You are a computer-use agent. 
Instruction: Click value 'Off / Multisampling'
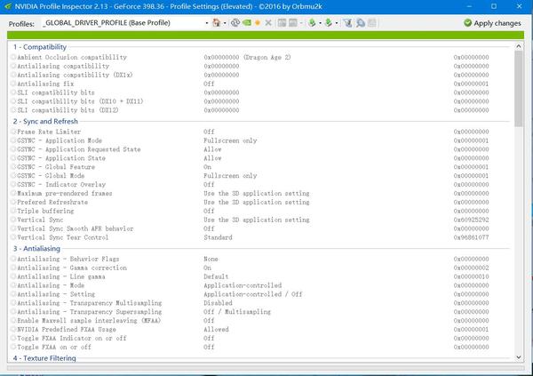(x=237, y=312)
